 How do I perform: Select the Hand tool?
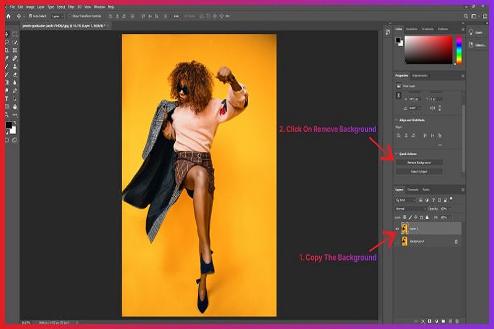[x=15, y=107]
